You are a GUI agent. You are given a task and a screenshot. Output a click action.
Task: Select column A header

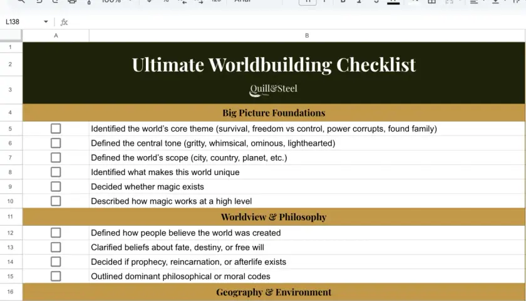coord(56,36)
